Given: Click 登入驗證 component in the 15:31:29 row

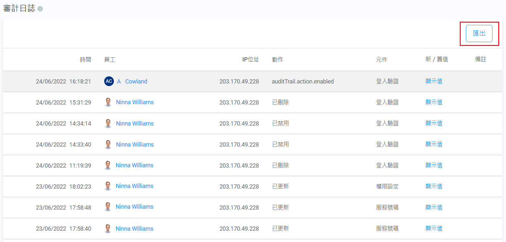Looking at the screenshot, I should pyautogui.click(x=387, y=103).
